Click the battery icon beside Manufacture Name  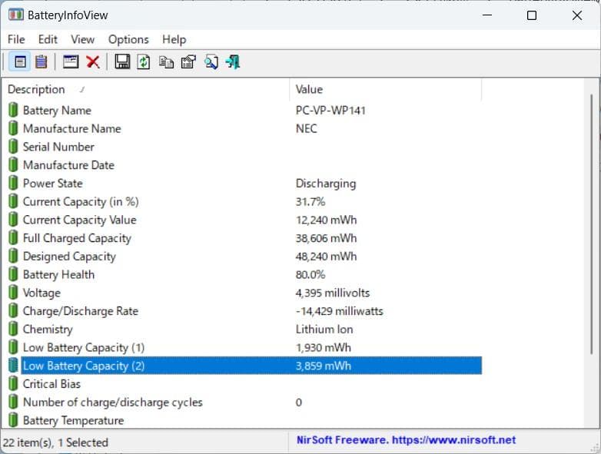[x=13, y=128]
